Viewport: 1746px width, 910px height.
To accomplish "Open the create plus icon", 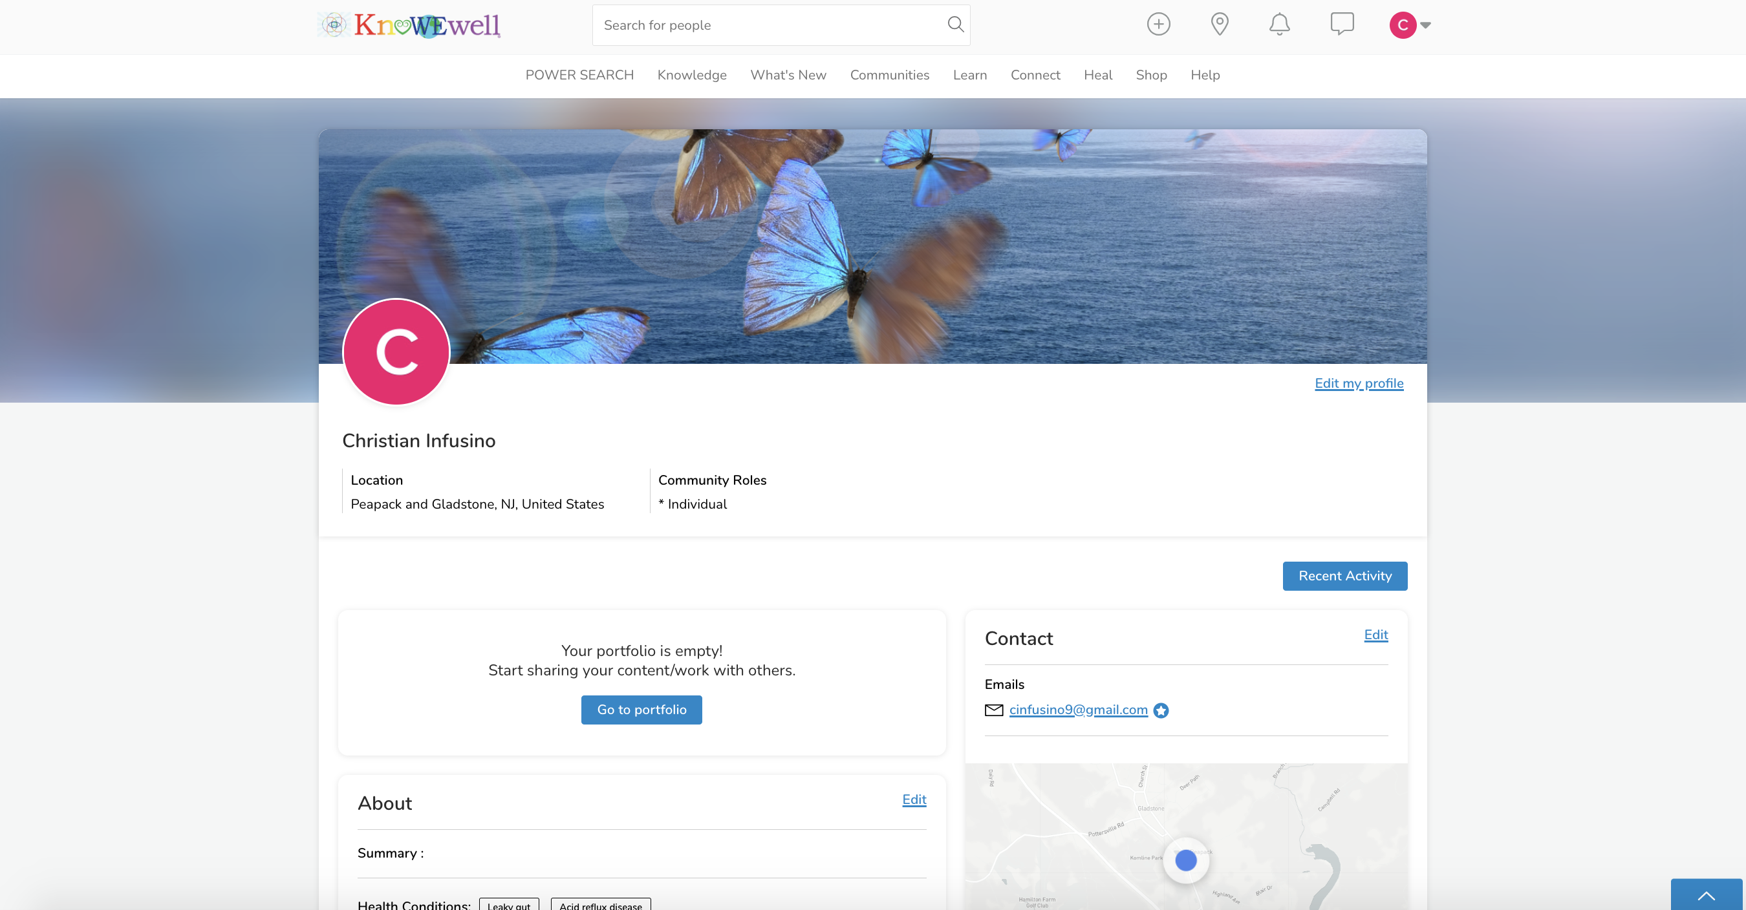I will click(x=1158, y=25).
